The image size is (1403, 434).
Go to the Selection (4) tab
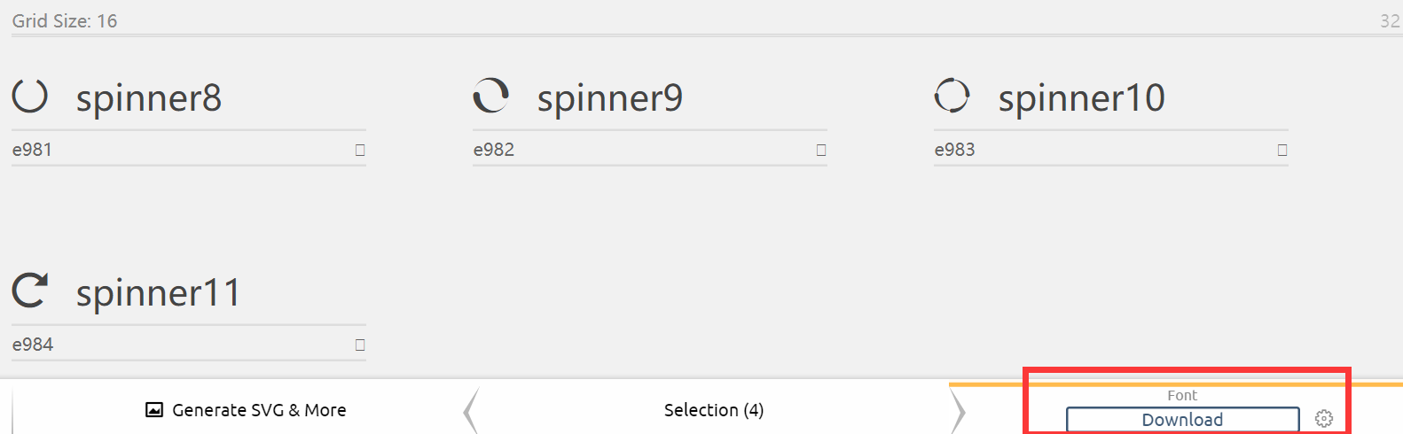point(714,410)
